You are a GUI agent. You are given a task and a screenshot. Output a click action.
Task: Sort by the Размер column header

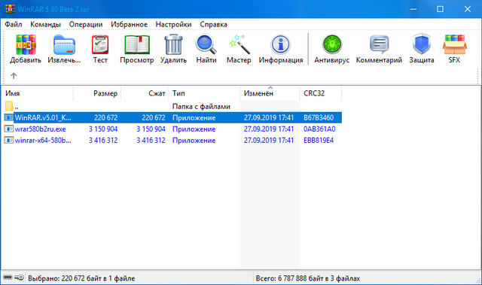97,93
